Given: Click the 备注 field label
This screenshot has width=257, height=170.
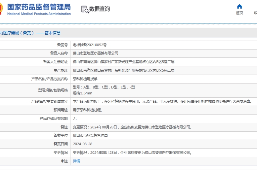Looking at the screenshot, I should click(64, 127).
